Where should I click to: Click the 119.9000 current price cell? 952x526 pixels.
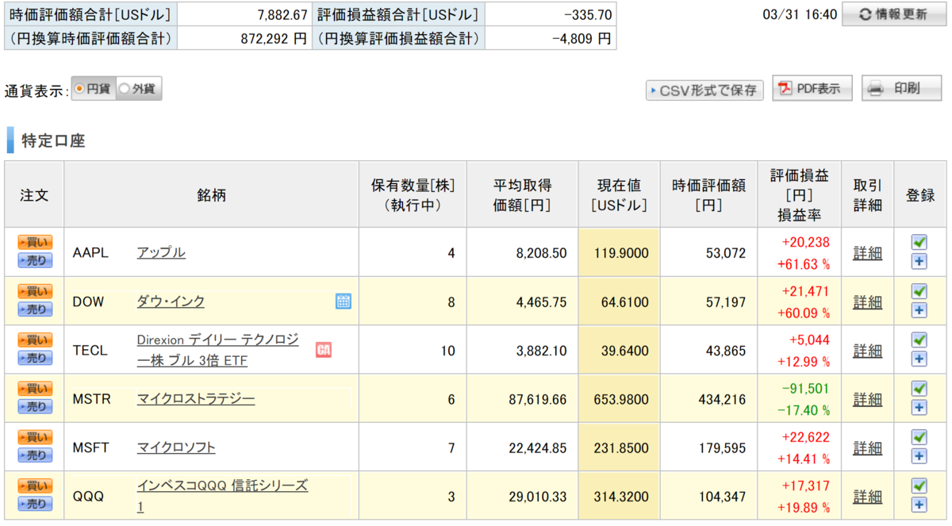click(619, 253)
